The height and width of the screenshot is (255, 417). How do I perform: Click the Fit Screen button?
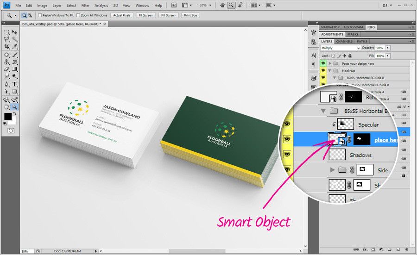click(x=146, y=15)
